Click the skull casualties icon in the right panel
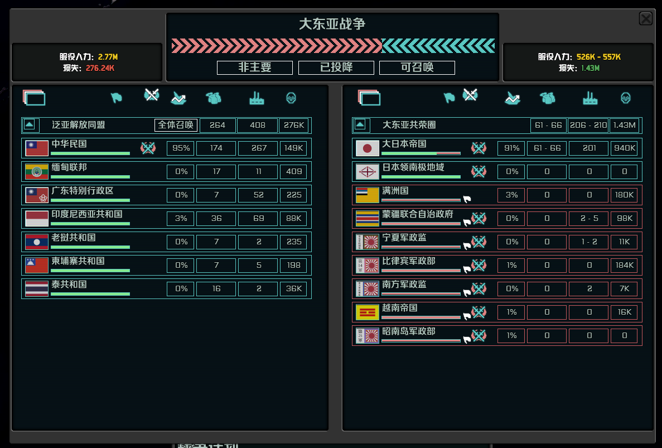Screen dimensions: 662x448 (x=626, y=98)
